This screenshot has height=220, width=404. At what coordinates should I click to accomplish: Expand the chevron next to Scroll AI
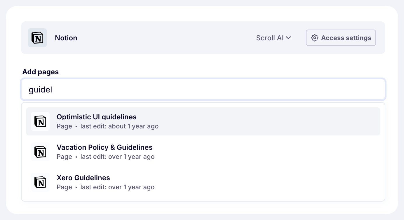coord(288,38)
